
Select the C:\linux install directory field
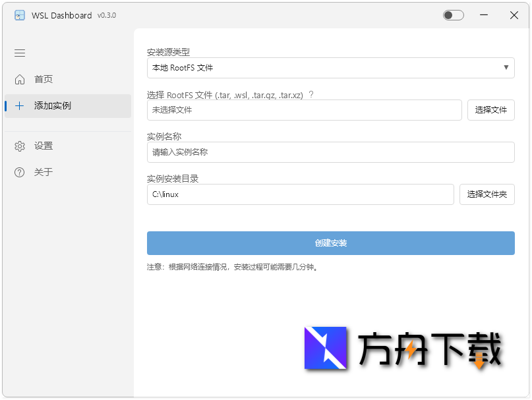point(300,194)
